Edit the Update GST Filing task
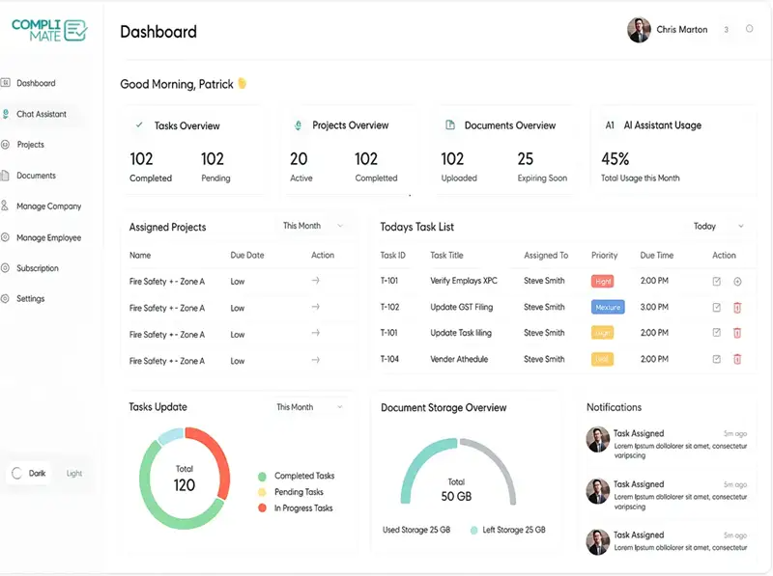Screen dimensions: 773x576 click(x=717, y=308)
